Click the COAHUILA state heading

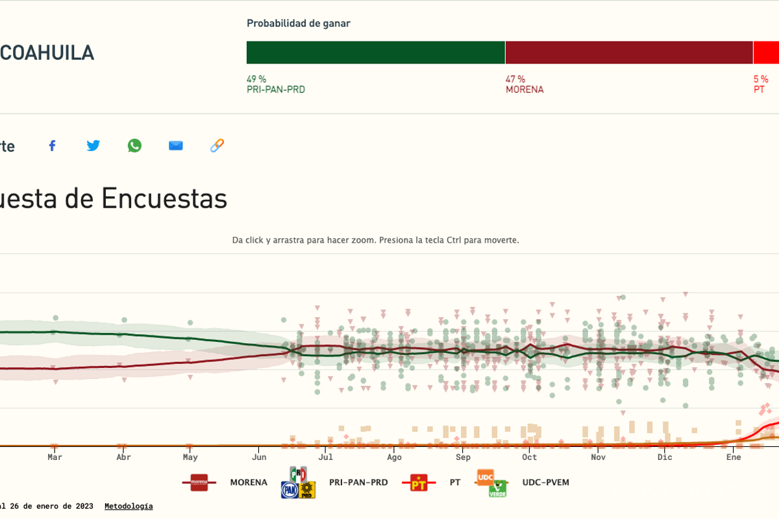point(47,53)
